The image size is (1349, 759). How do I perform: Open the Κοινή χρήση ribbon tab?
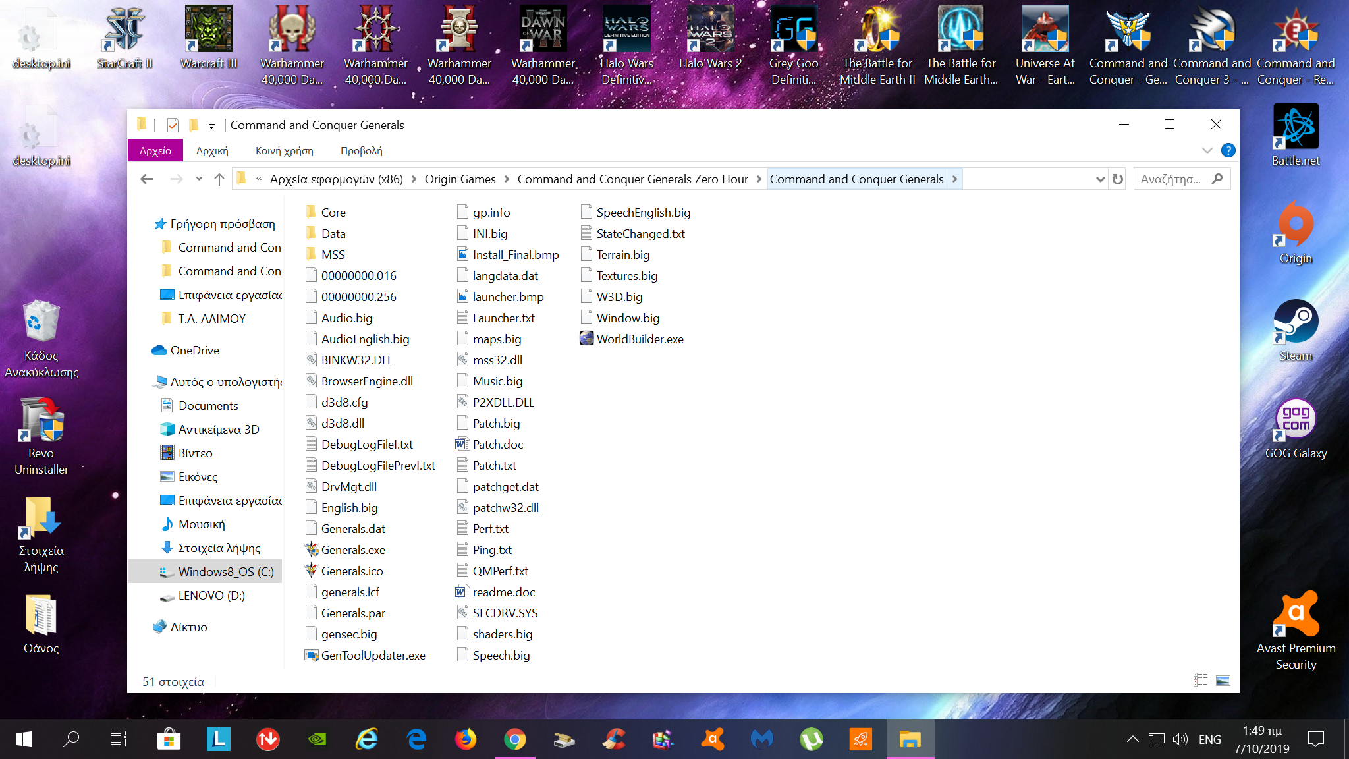[285, 150]
